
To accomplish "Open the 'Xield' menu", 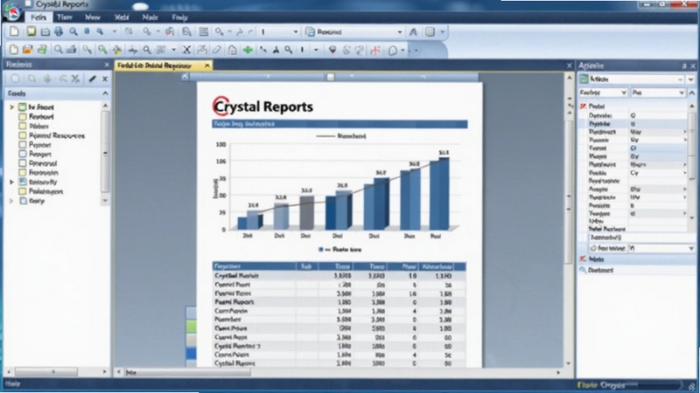I will pos(122,17).
